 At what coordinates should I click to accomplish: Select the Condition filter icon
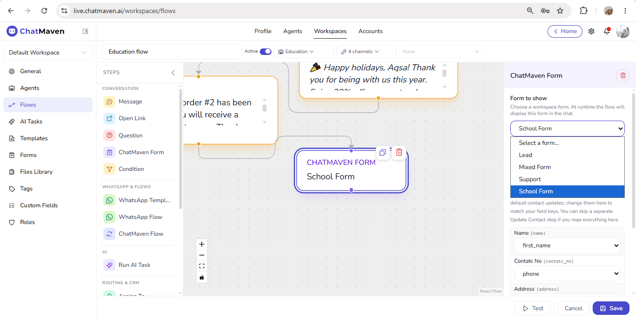tap(109, 169)
